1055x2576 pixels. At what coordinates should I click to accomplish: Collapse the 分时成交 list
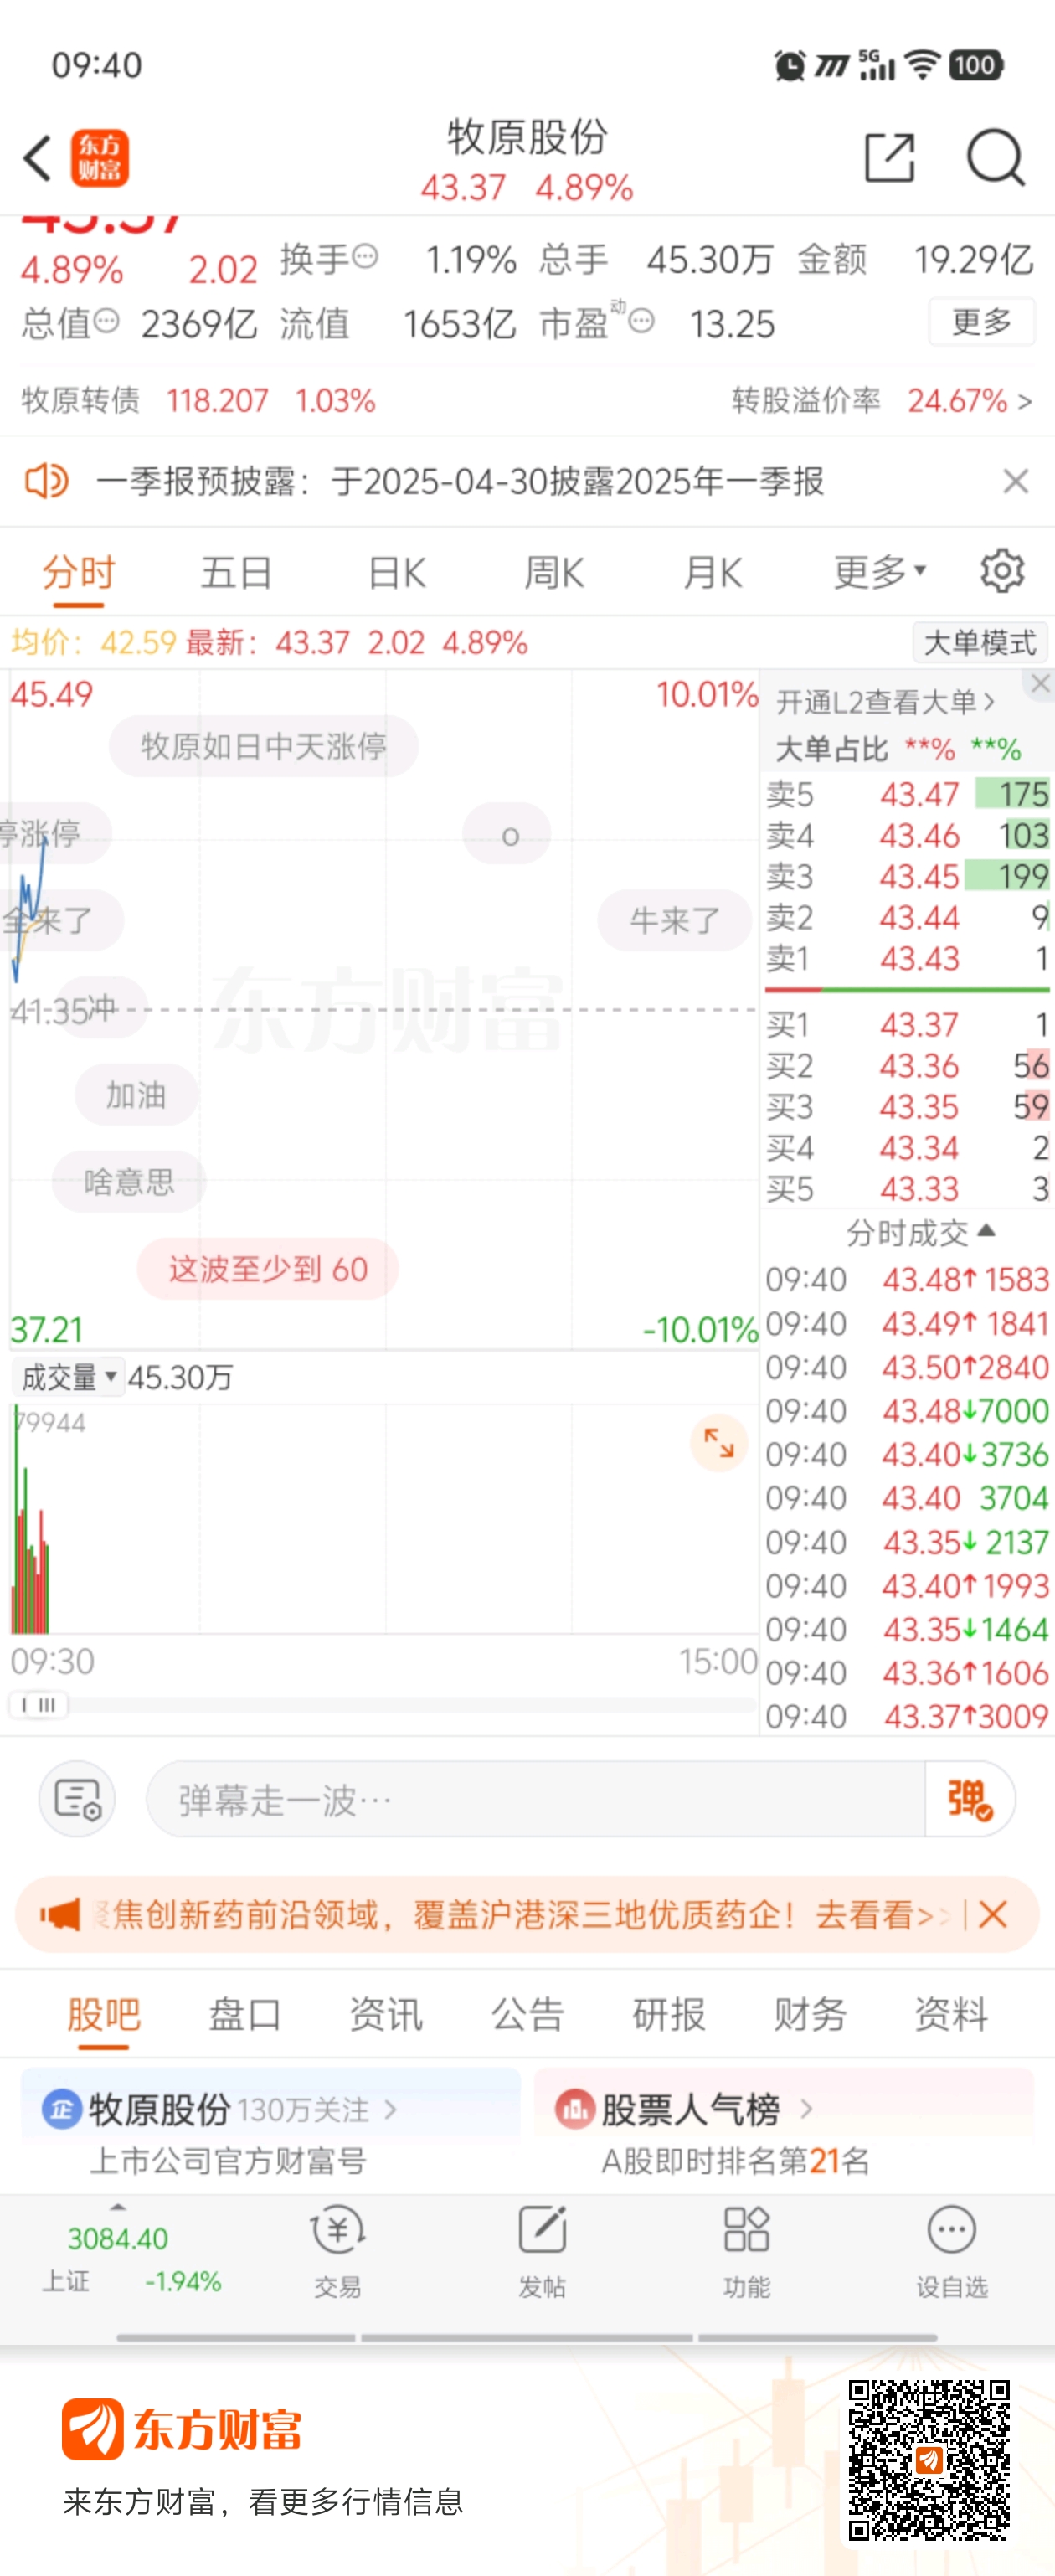tap(986, 1230)
